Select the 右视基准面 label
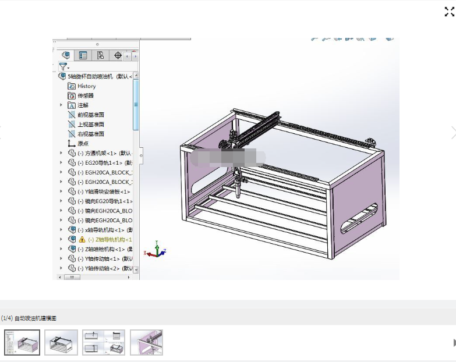Viewport: 456px width, 362px height. [91, 134]
